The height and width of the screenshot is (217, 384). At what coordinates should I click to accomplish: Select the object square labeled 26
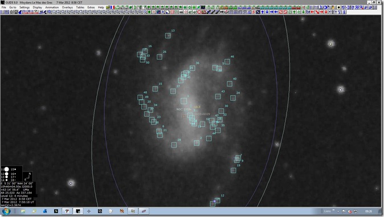pos(160,57)
